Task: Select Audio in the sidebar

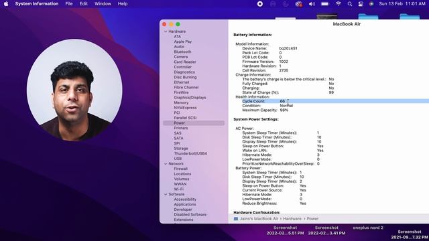Action: click(x=179, y=47)
